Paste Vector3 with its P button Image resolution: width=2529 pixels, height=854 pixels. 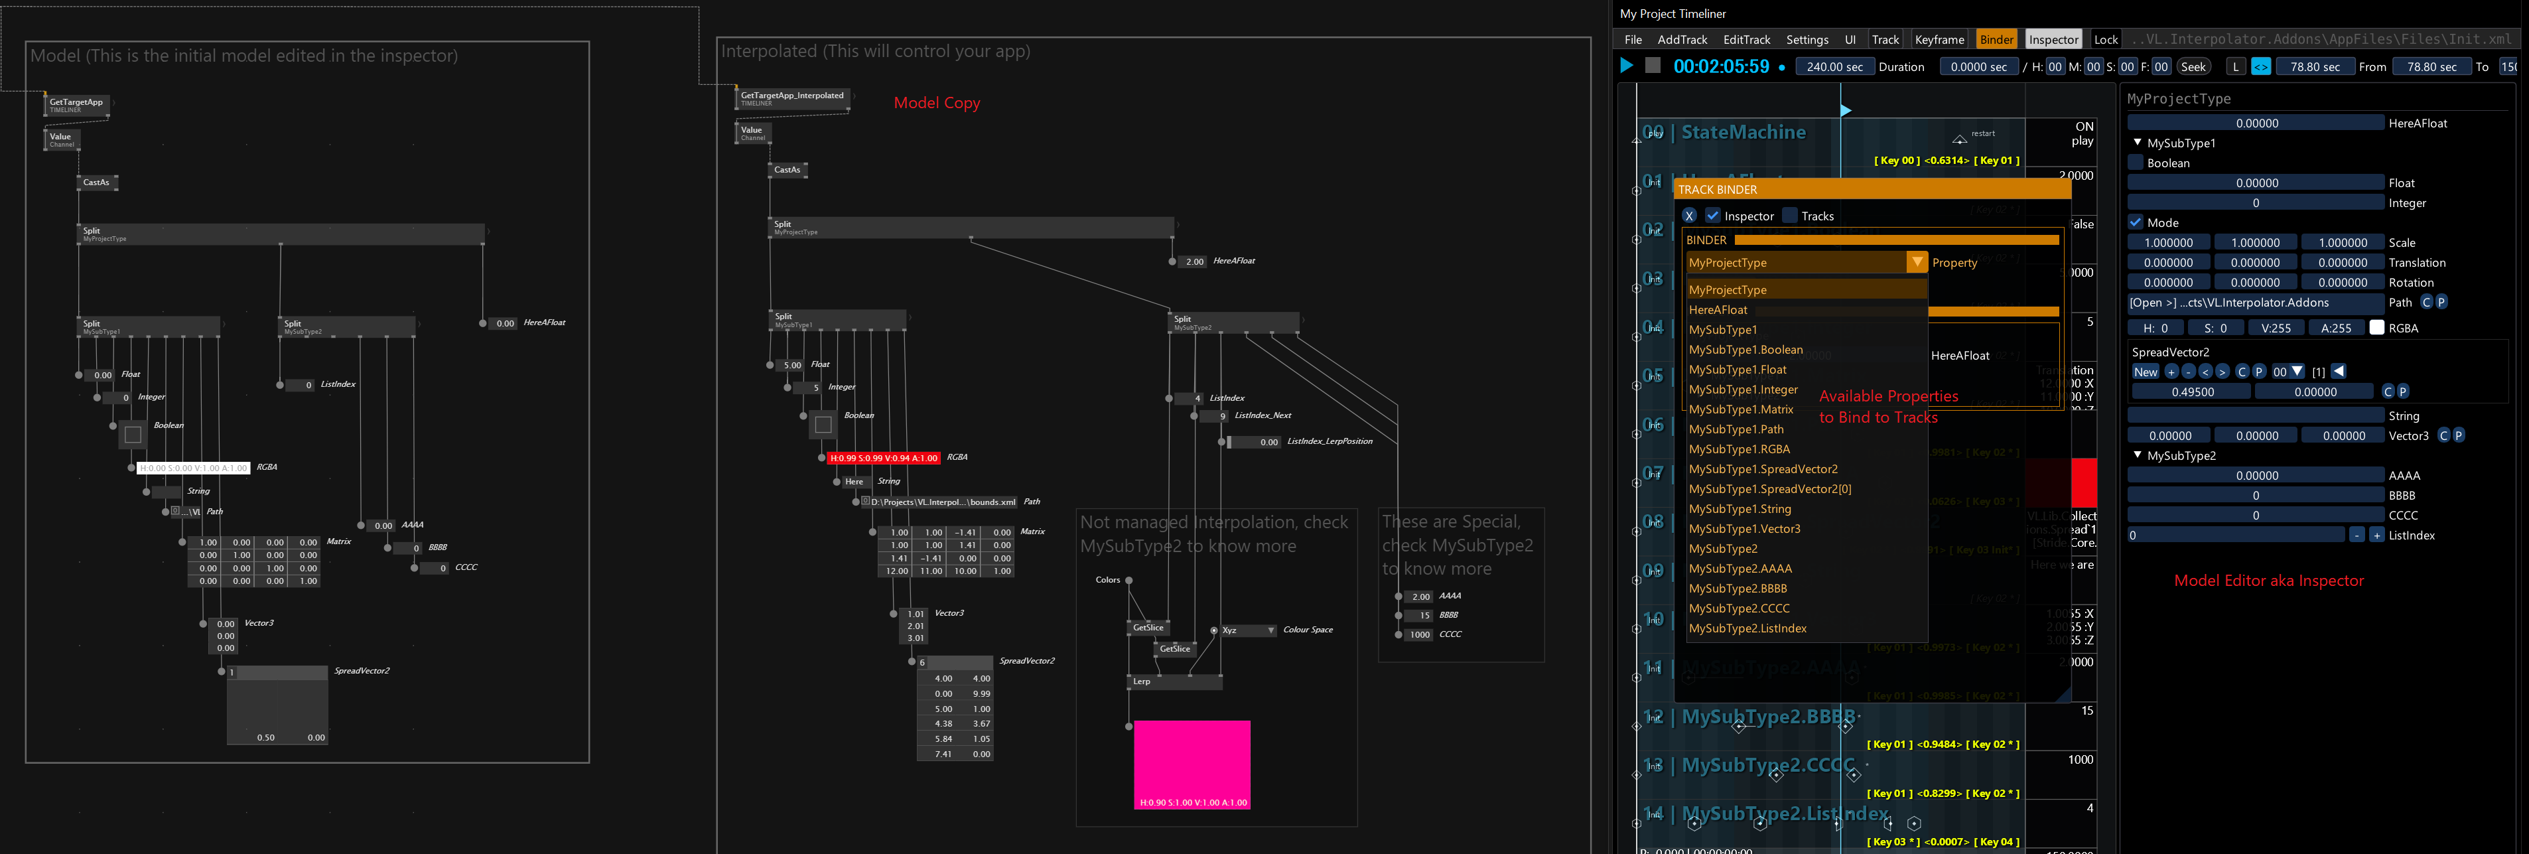(x=2459, y=436)
